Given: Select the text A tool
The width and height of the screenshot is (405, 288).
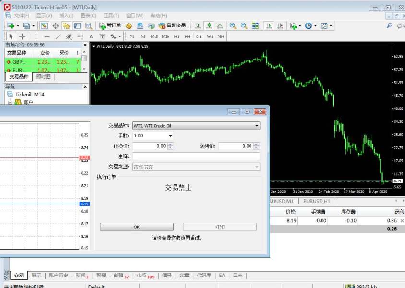Looking at the screenshot, I should point(91,36).
